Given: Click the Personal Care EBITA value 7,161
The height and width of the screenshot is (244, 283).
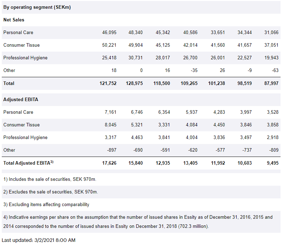Looking at the screenshot, I should pos(110,112).
